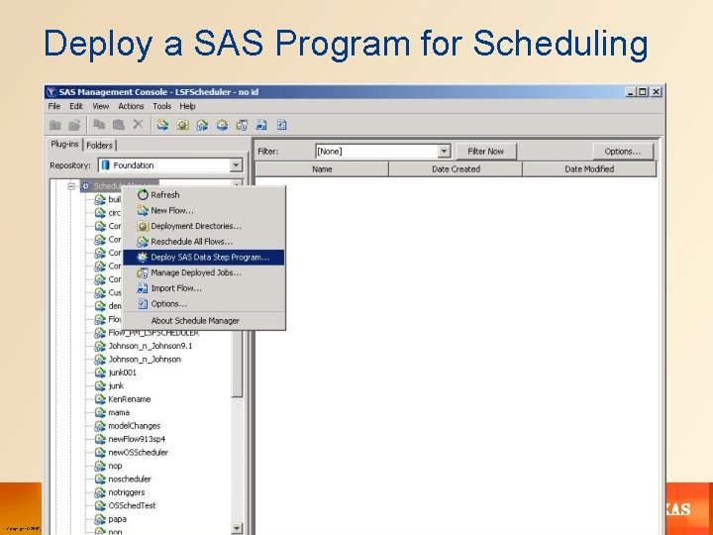Click the Import Flow toolbar icon
The height and width of the screenshot is (535, 713).
261,125
